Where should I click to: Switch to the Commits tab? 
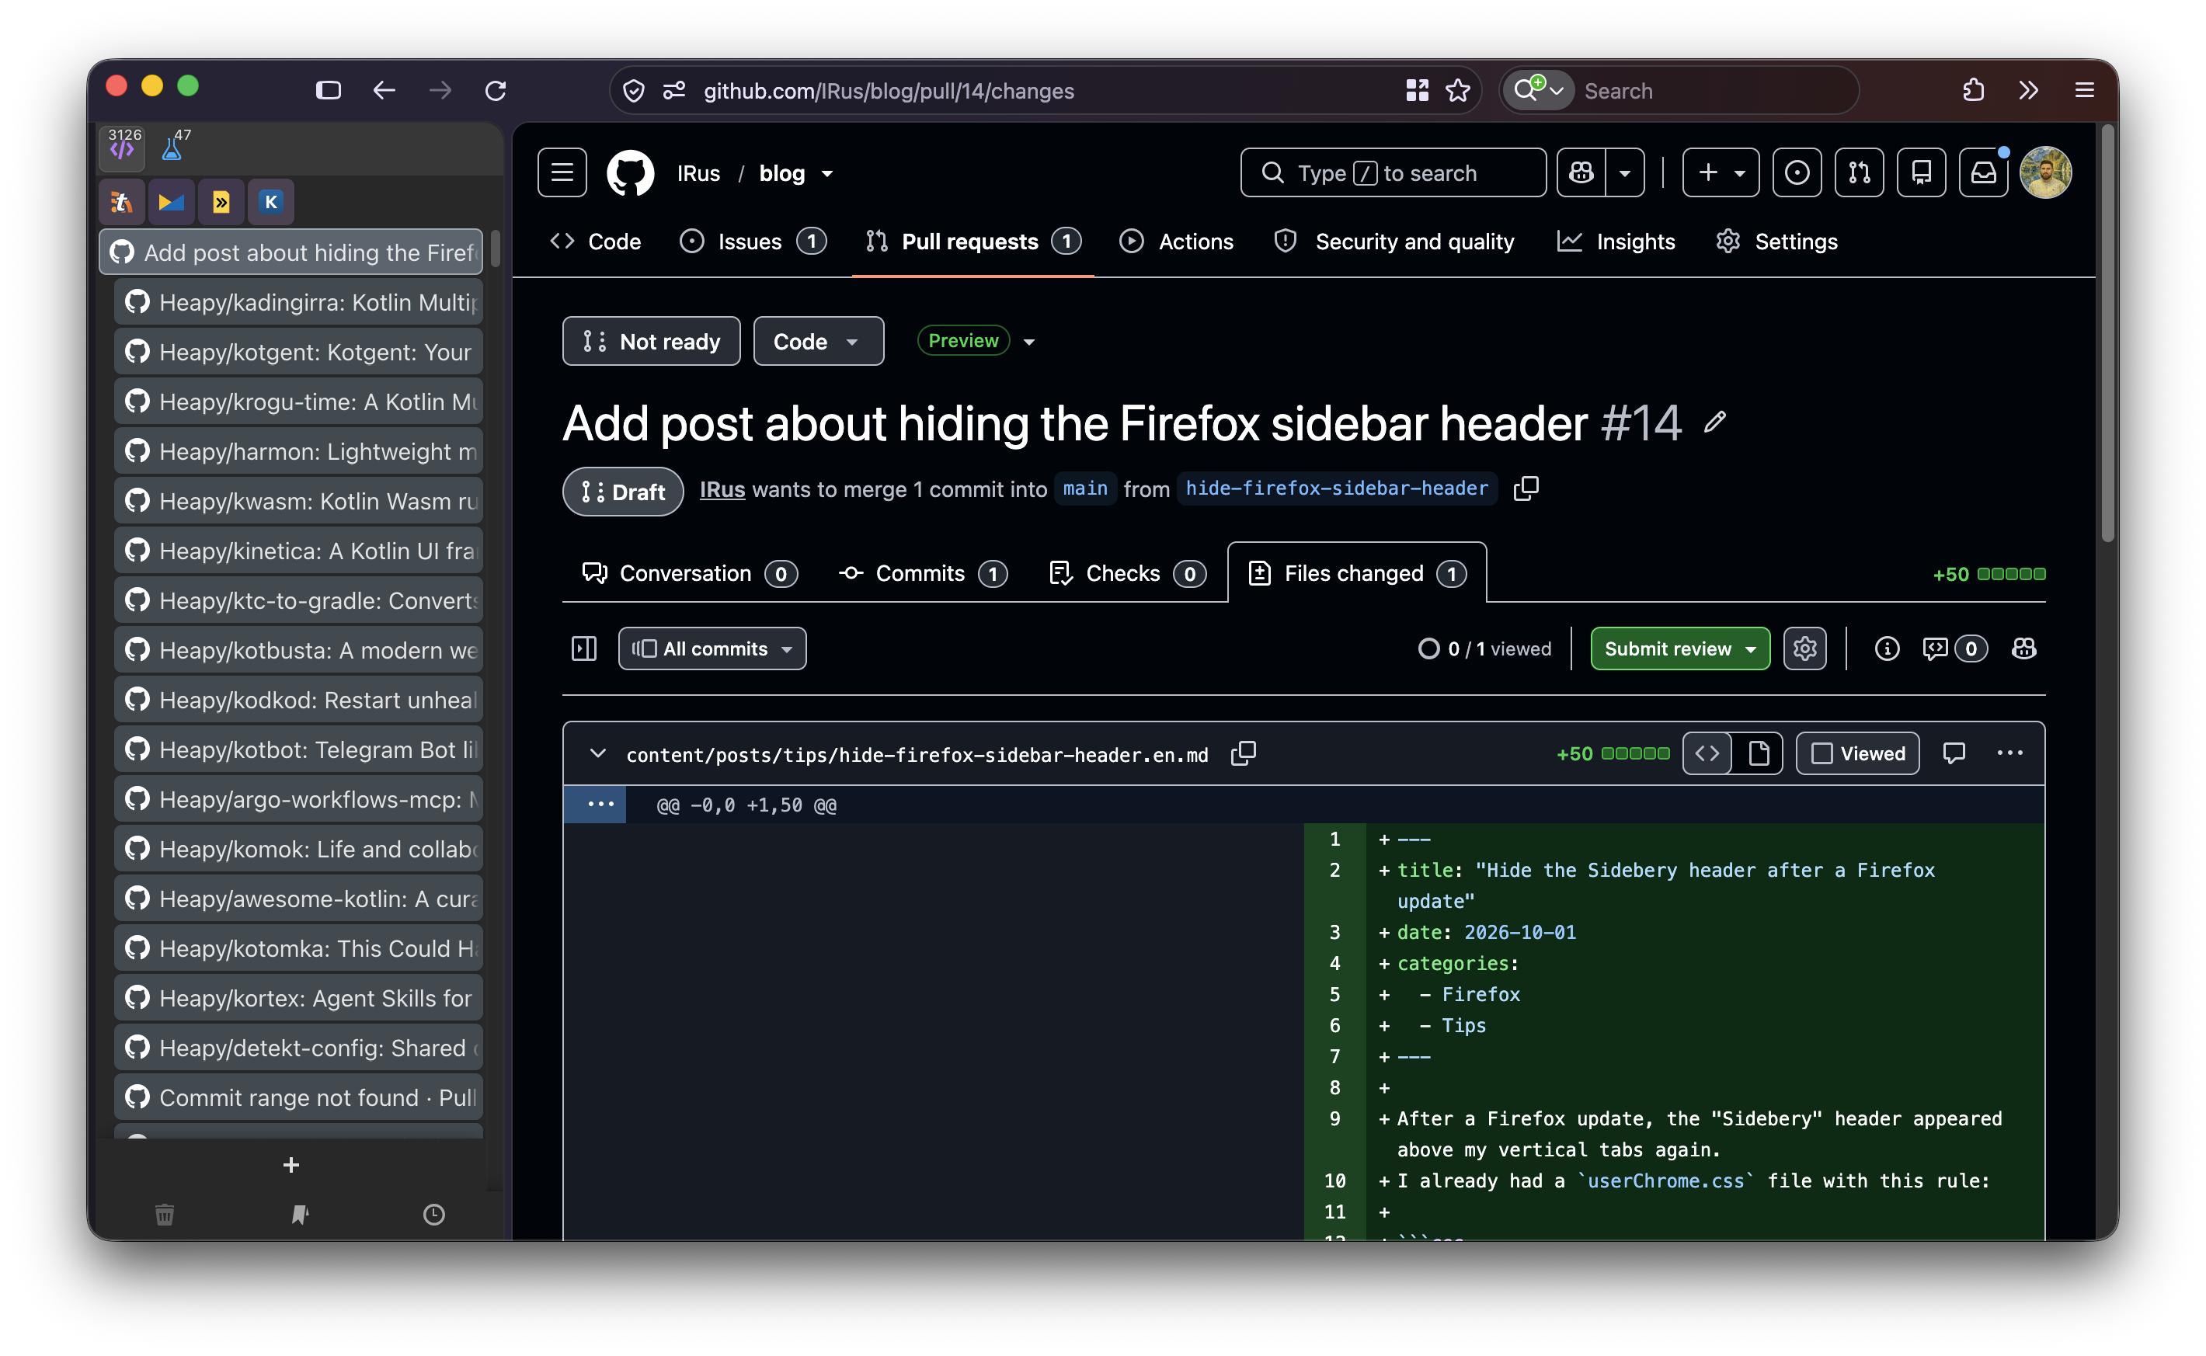tap(923, 573)
